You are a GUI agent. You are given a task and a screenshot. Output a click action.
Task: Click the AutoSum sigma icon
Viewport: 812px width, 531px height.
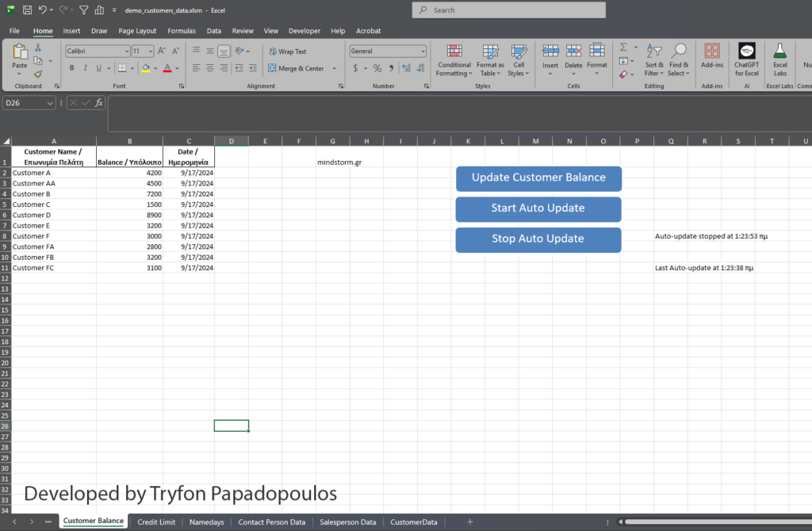(623, 47)
